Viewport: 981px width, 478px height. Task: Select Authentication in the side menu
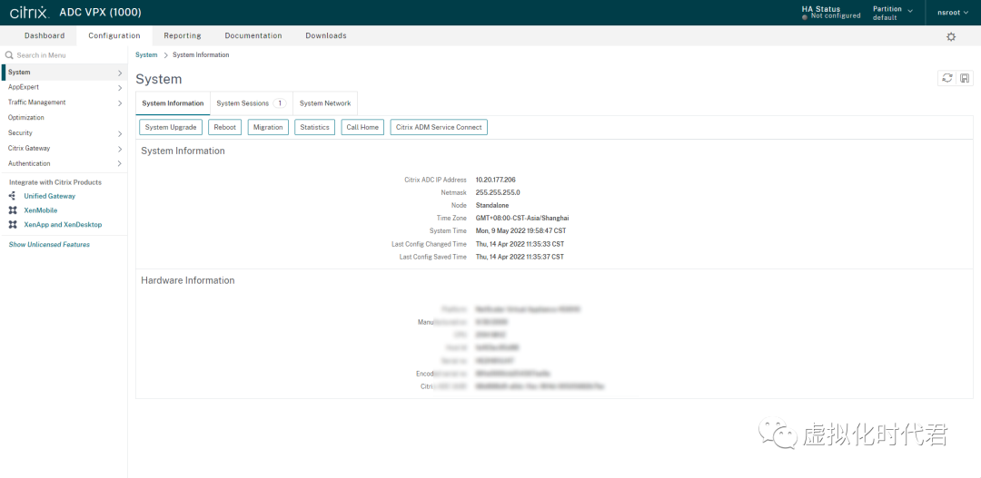(64, 163)
